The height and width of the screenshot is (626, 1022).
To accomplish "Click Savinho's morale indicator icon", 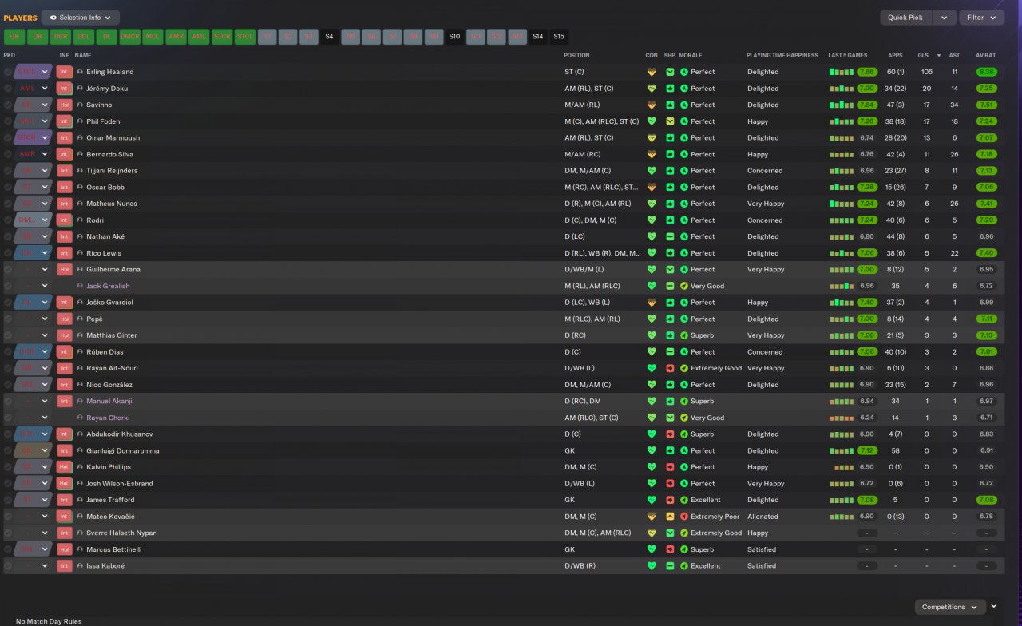I will point(684,105).
